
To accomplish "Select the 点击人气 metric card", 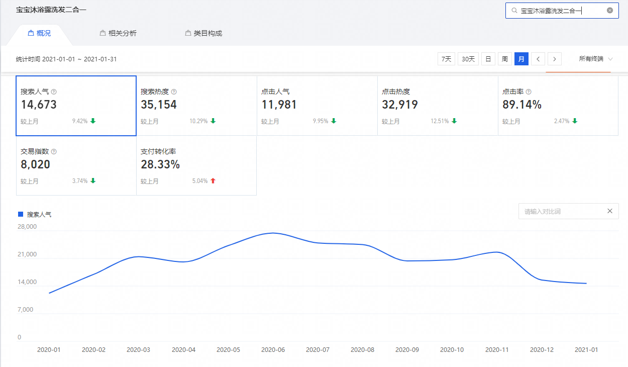I will point(317,106).
